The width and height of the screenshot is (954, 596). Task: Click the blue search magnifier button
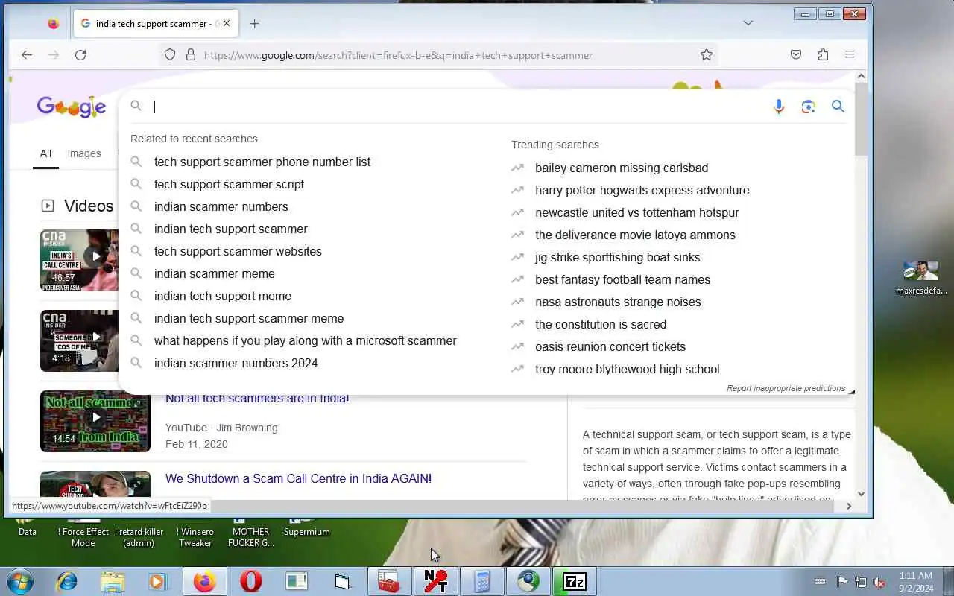coord(838,107)
